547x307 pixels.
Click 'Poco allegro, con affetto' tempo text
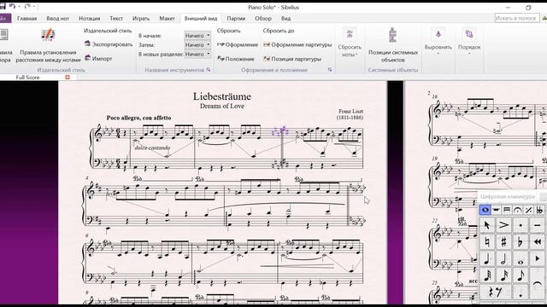(138, 118)
